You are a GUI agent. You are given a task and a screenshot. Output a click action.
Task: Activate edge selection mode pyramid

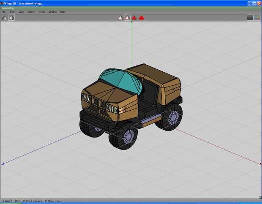127,18
